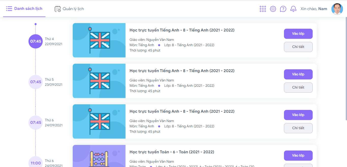This screenshot has height=167, width=347.
Task: Click Chi tiết for the 22/09/2021 lesson
Action: [x=298, y=47]
